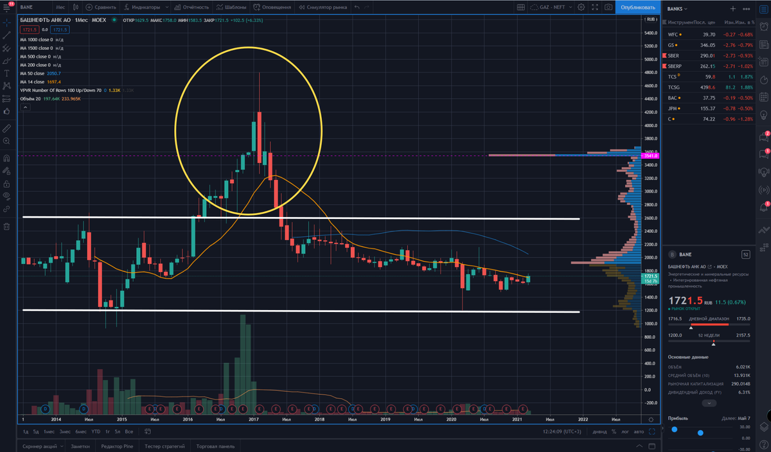Open the BANKS watchlist dropdown
The height and width of the screenshot is (452, 771).
(x=677, y=8)
